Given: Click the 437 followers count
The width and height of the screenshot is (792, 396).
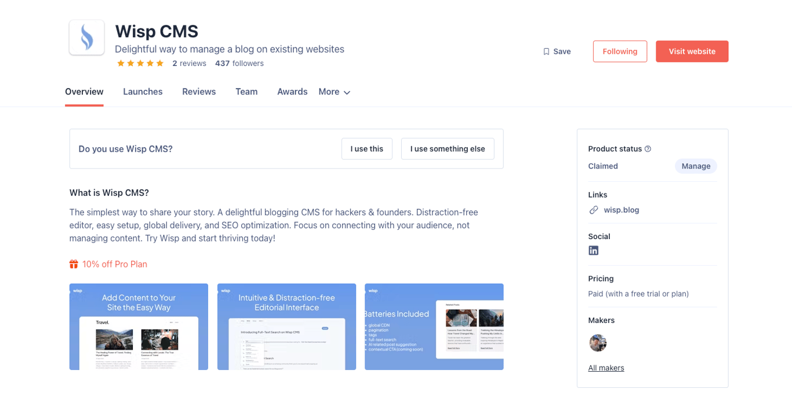Looking at the screenshot, I should [x=239, y=64].
